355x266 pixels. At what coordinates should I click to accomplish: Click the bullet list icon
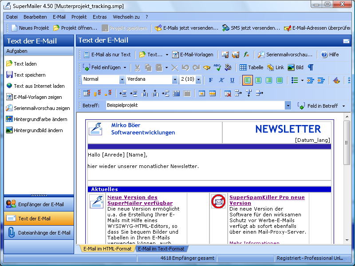[295, 80]
